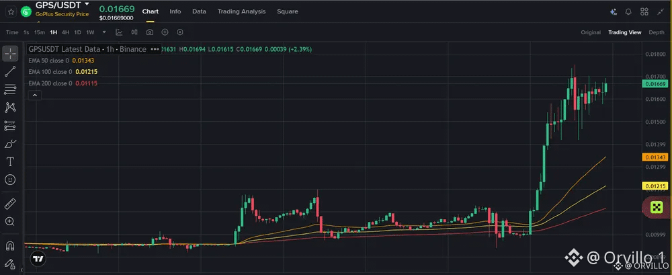Click the circled dot record icon in toolbar
Image resolution: width=672 pixels, height=275 pixels.
point(180,32)
